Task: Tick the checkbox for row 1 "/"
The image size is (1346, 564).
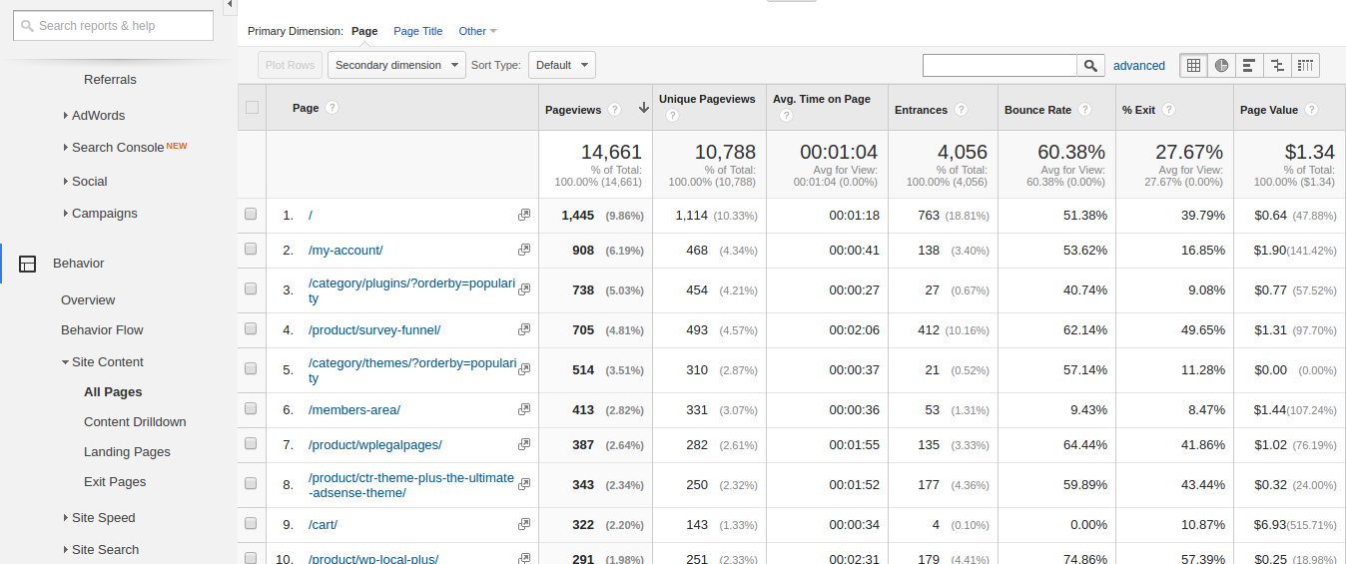Action: (x=251, y=214)
